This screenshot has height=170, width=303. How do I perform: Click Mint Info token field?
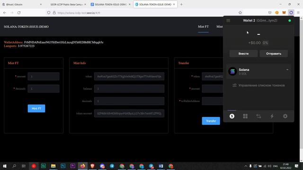point(129,76)
